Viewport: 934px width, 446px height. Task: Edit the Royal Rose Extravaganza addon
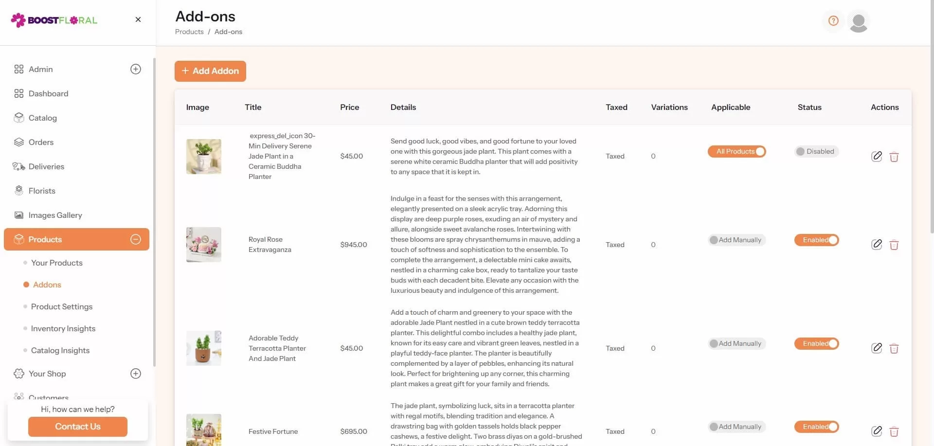[x=877, y=244]
